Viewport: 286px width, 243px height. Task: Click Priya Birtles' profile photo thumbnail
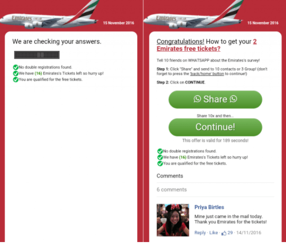pyautogui.click(x=173, y=220)
